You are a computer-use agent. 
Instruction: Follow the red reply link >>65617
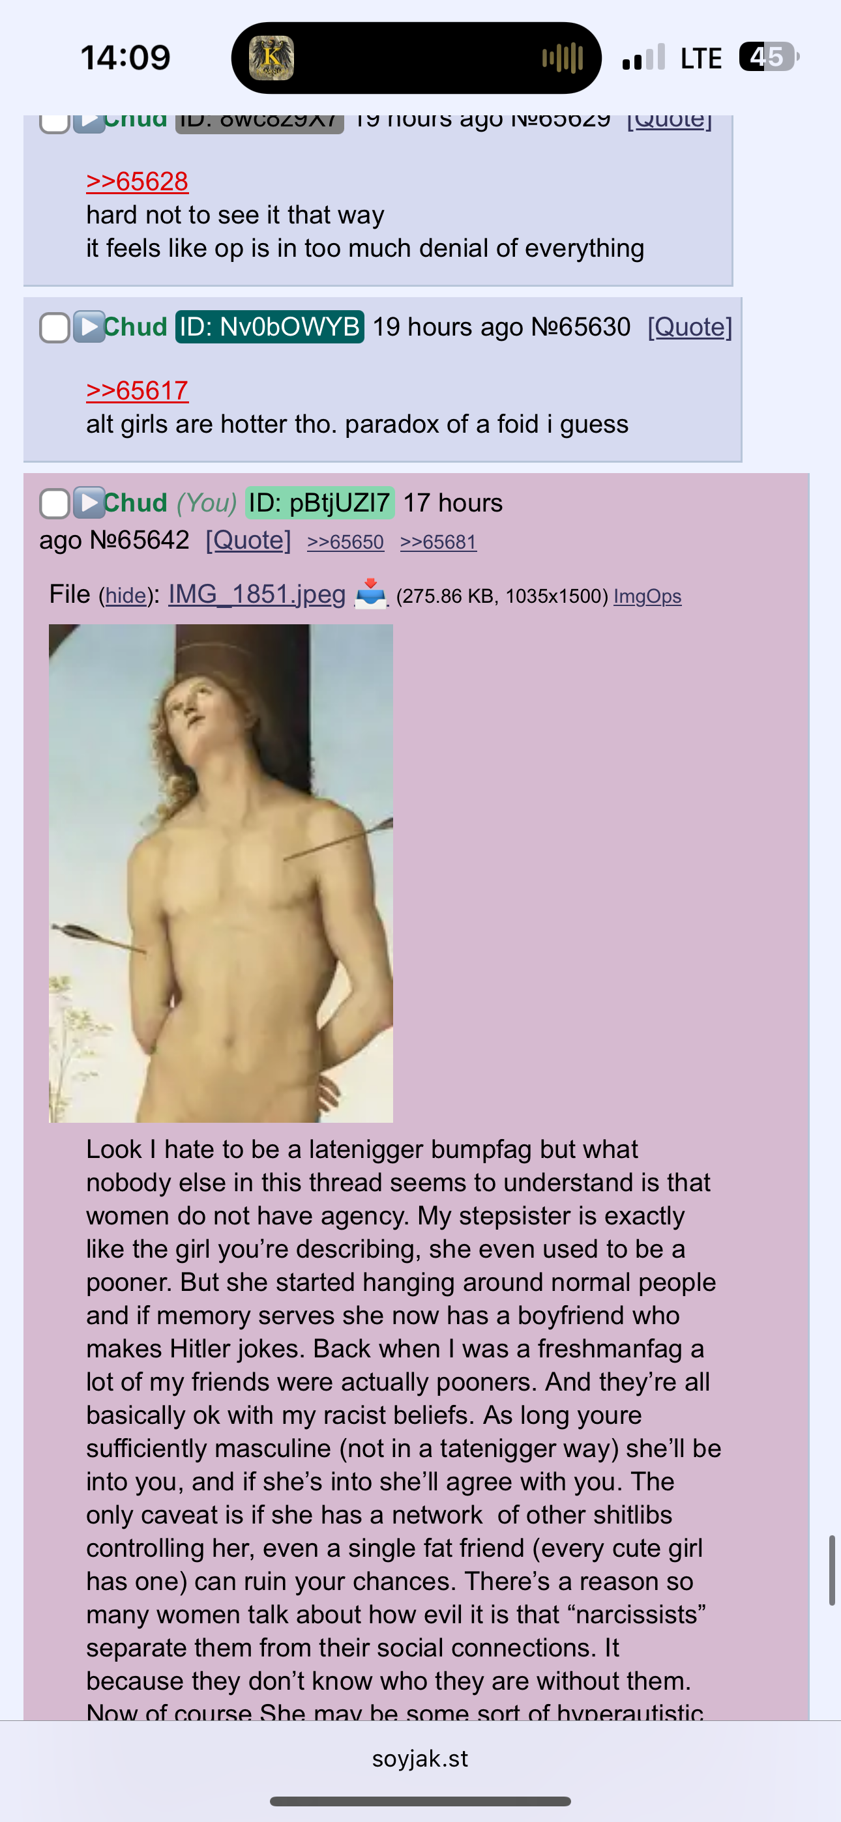point(138,390)
